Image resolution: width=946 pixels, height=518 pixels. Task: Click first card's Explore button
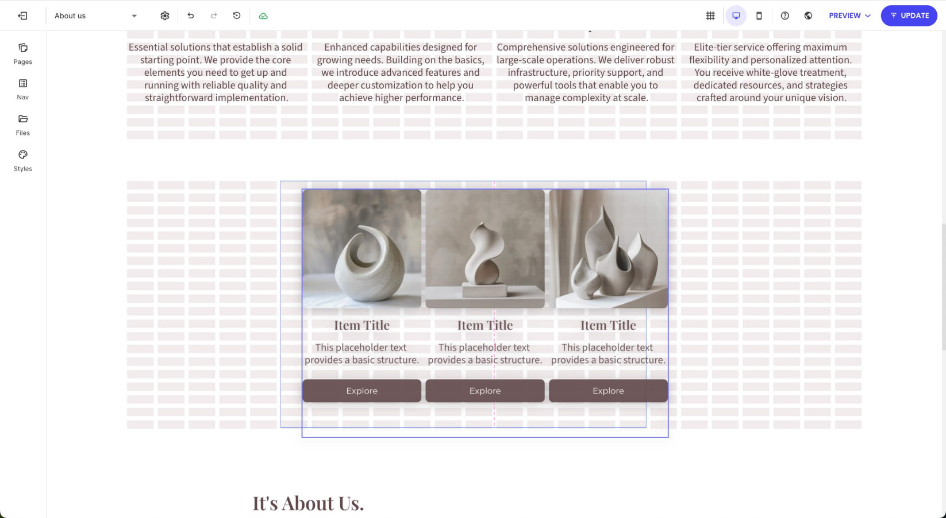click(362, 391)
